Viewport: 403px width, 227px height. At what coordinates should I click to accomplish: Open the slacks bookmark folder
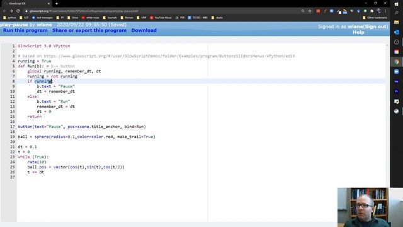(x=217, y=18)
